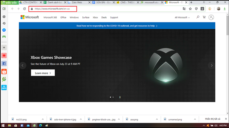Expand options for no233.png download

click(43, 119)
